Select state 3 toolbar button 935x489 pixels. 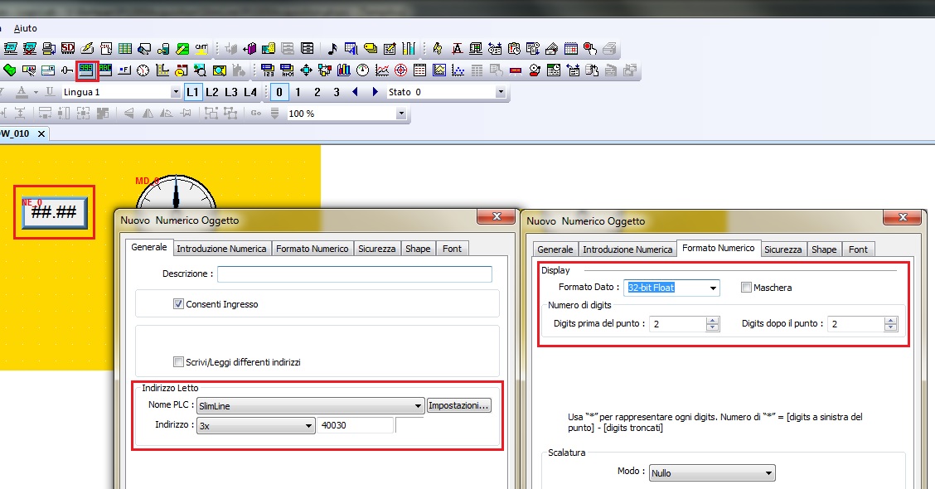[337, 92]
